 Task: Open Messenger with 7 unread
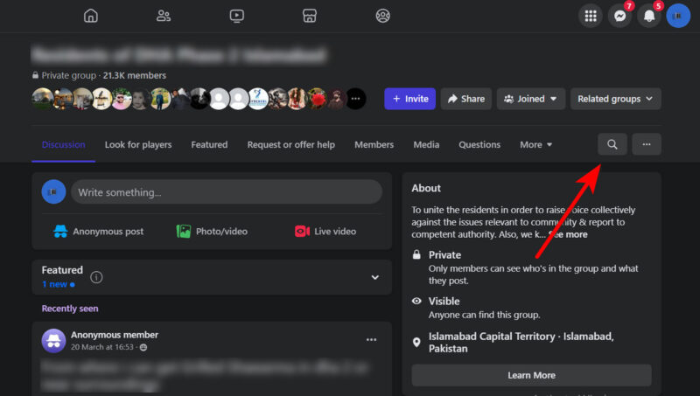click(619, 16)
